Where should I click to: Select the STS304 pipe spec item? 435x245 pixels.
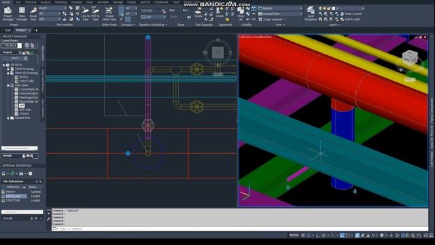tap(24, 114)
